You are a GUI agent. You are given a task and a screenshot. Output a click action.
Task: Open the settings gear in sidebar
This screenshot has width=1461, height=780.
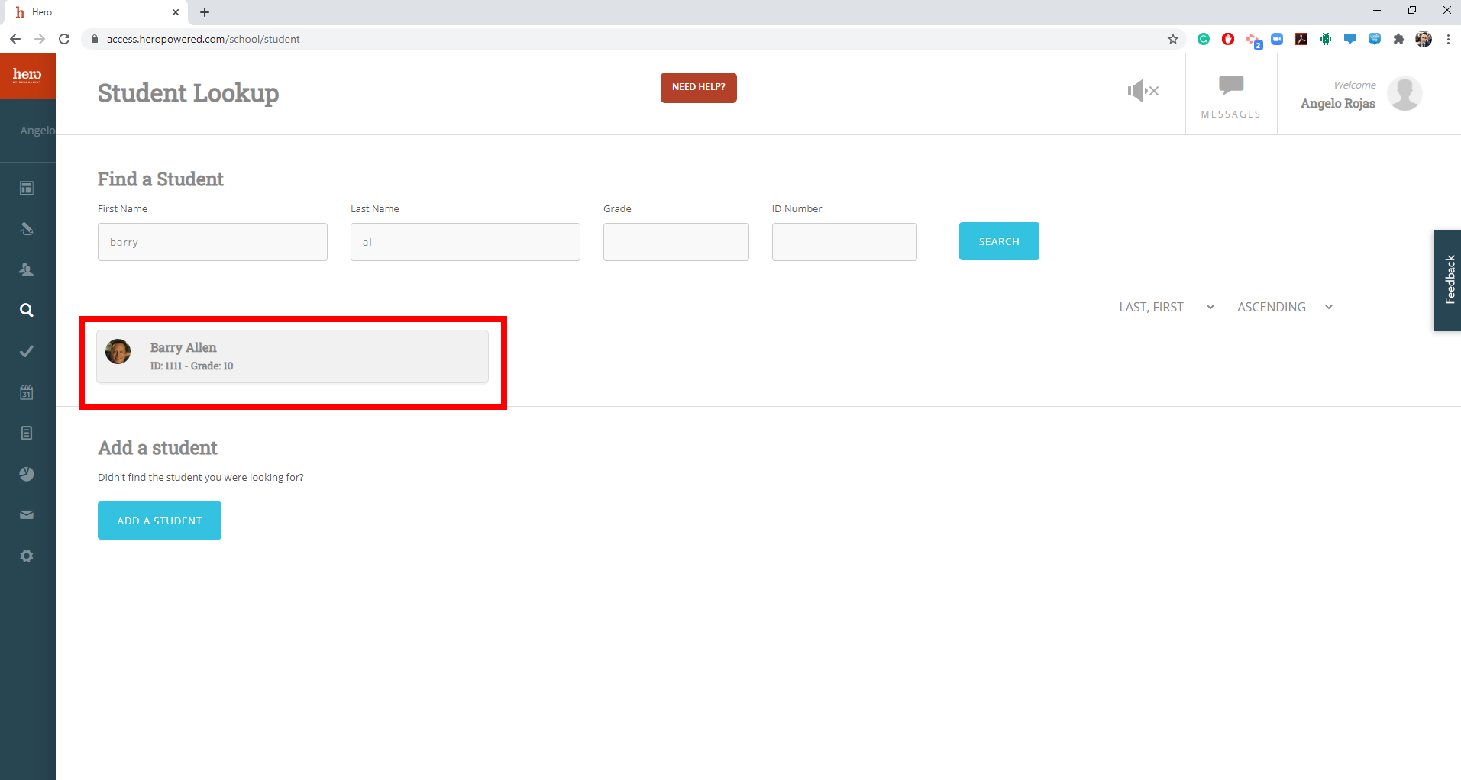tap(27, 556)
